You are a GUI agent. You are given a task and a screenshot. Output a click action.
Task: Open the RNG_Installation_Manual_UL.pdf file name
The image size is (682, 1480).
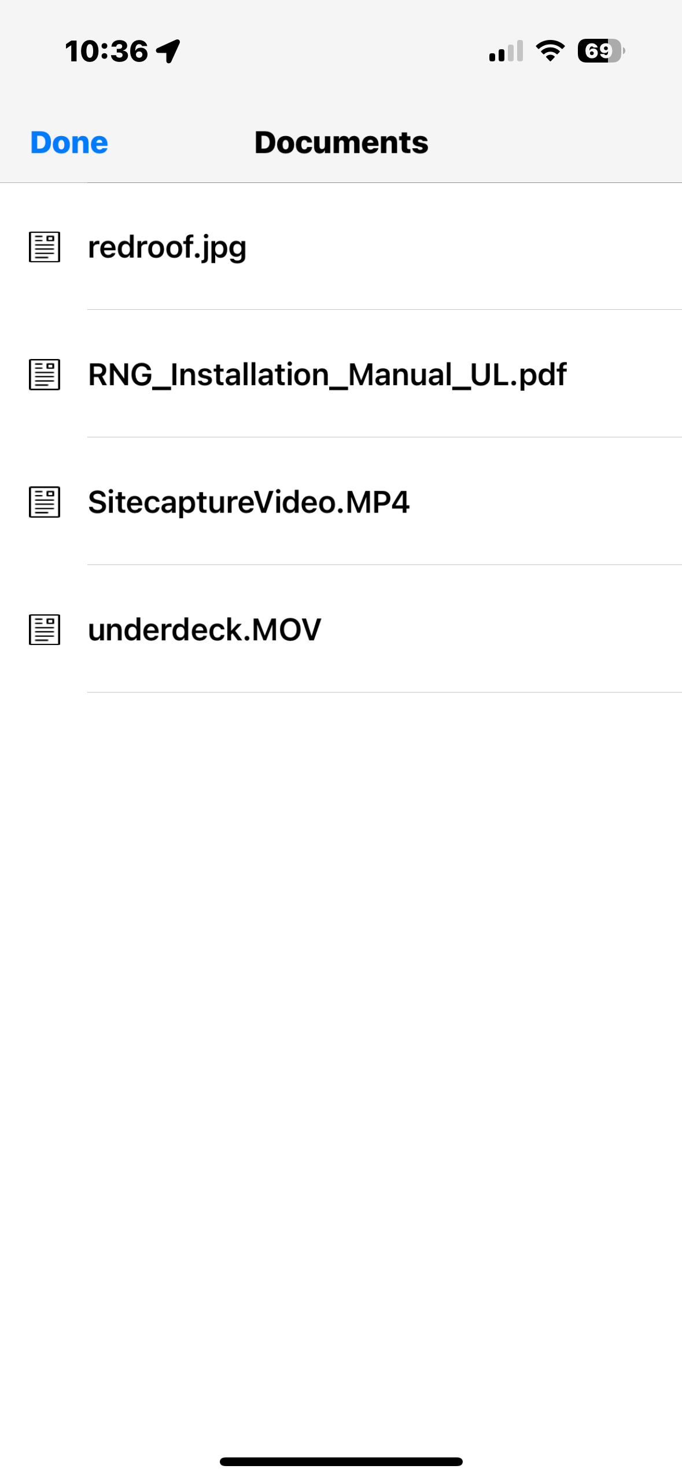click(x=327, y=375)
